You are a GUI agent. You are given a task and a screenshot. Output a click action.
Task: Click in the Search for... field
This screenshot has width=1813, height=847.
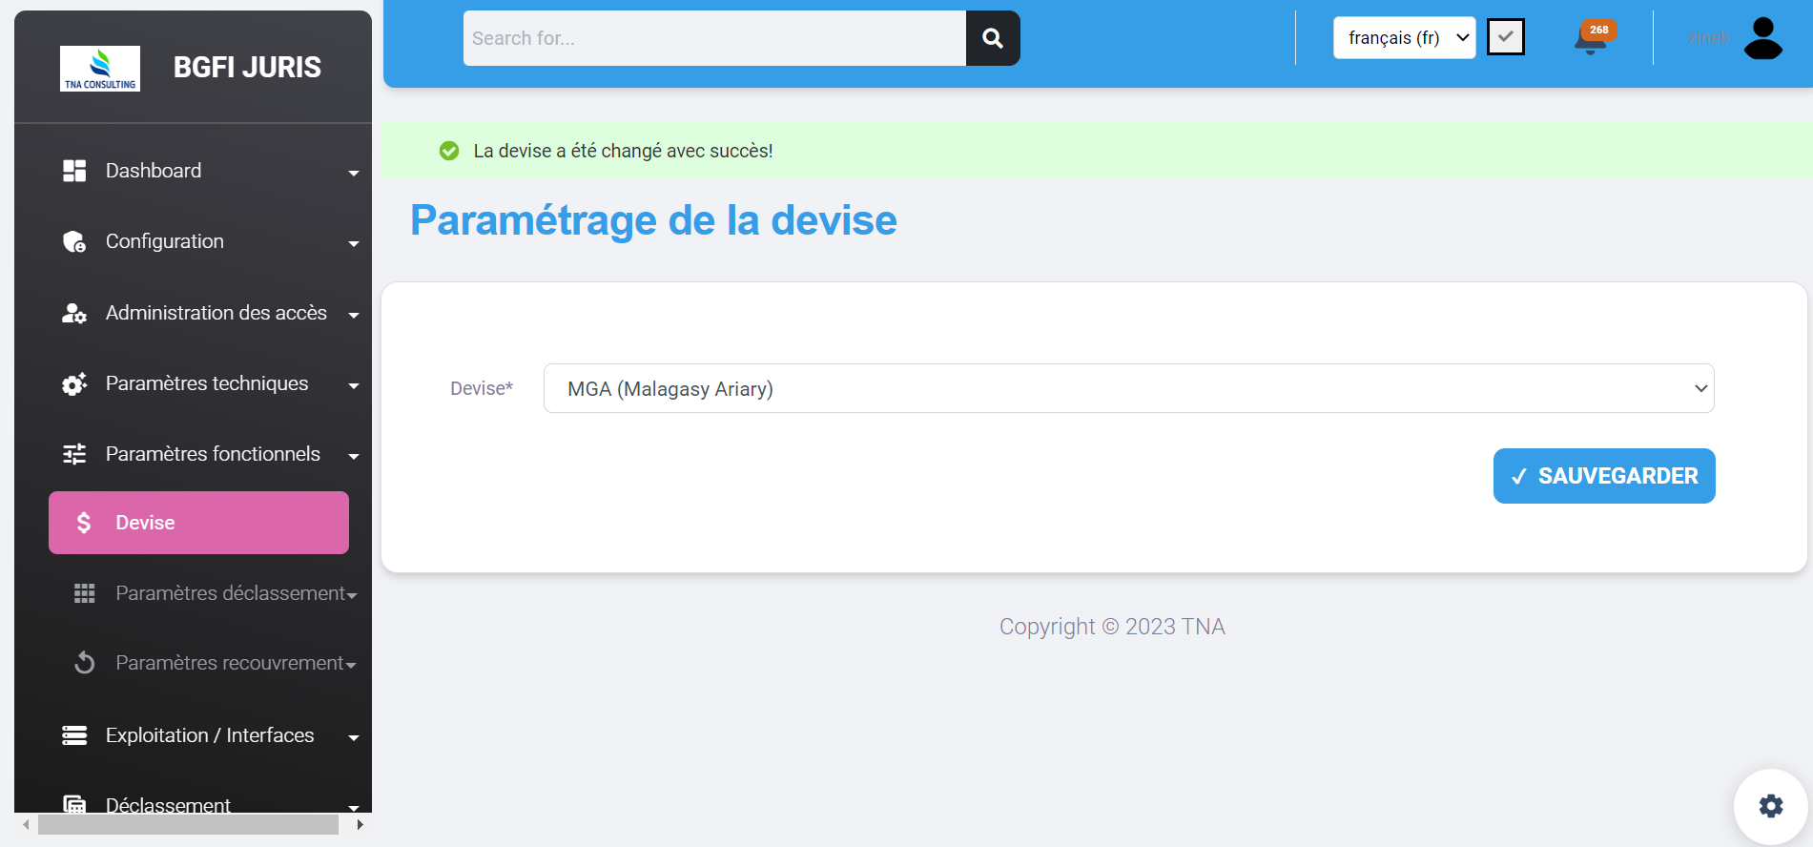[714, 38]
